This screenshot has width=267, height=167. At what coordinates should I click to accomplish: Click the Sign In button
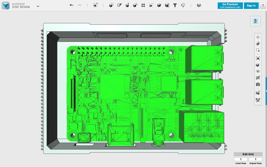click(251, 6)
